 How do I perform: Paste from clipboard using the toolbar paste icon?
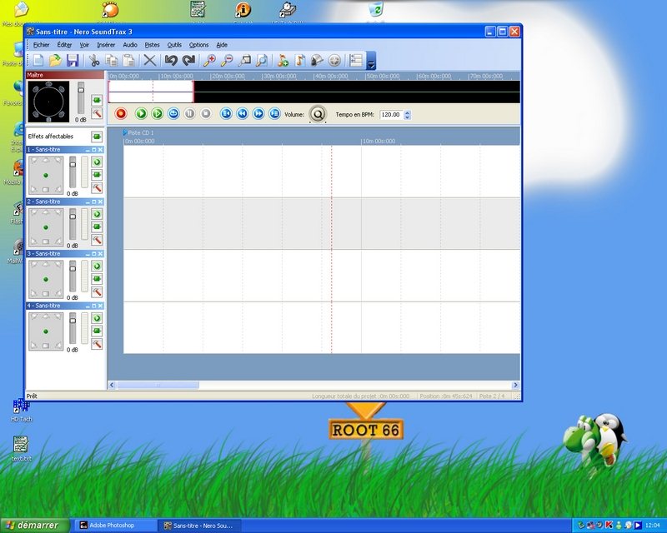(128, 60)
